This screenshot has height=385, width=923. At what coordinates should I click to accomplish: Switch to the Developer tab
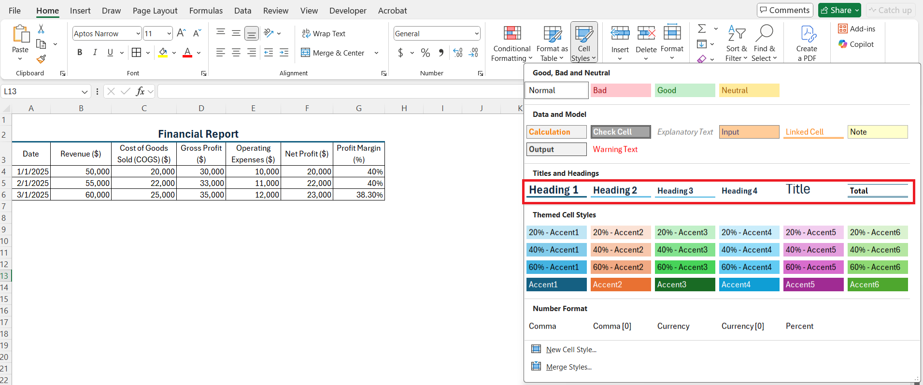point(348,10)
